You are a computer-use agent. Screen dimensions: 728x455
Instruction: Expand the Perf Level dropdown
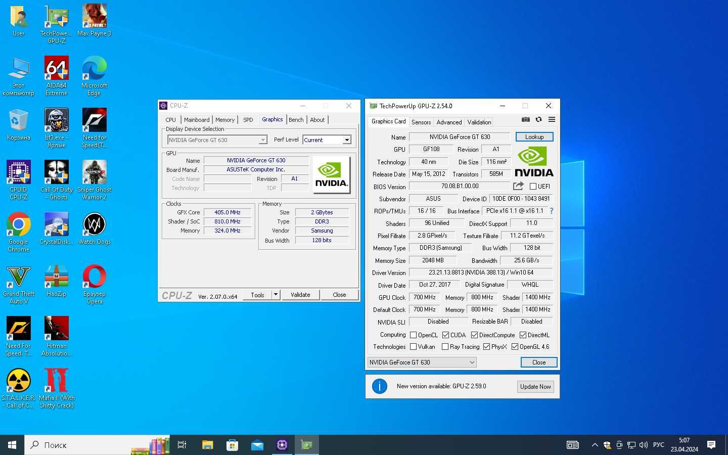347,140
